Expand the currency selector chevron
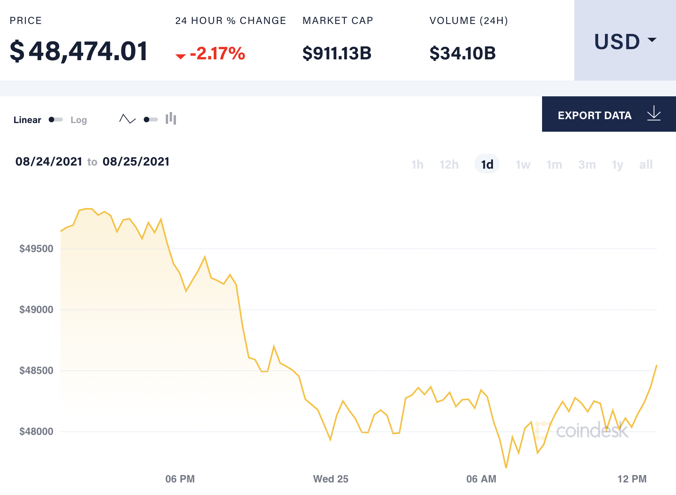The image size is (676, 495). coord(653,40)
